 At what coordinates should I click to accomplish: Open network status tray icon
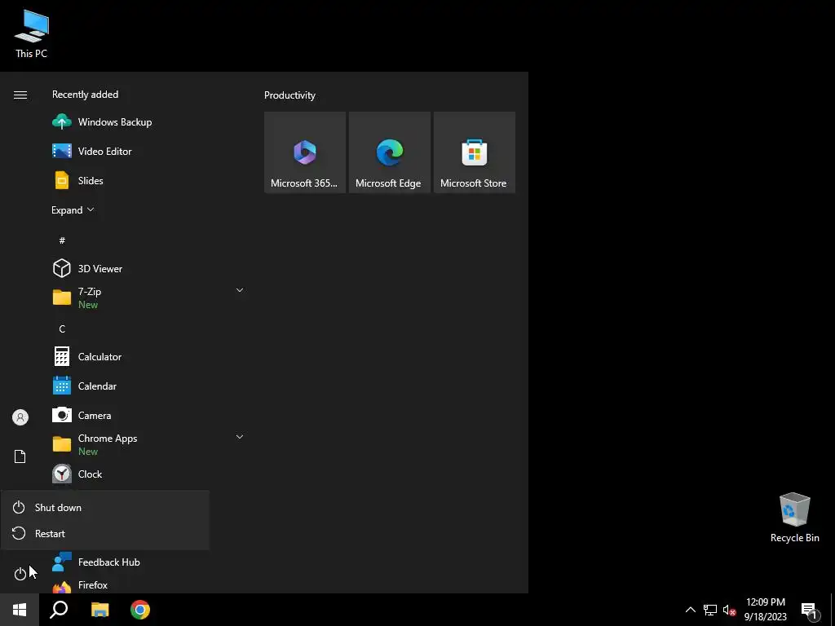click(710, 610)
